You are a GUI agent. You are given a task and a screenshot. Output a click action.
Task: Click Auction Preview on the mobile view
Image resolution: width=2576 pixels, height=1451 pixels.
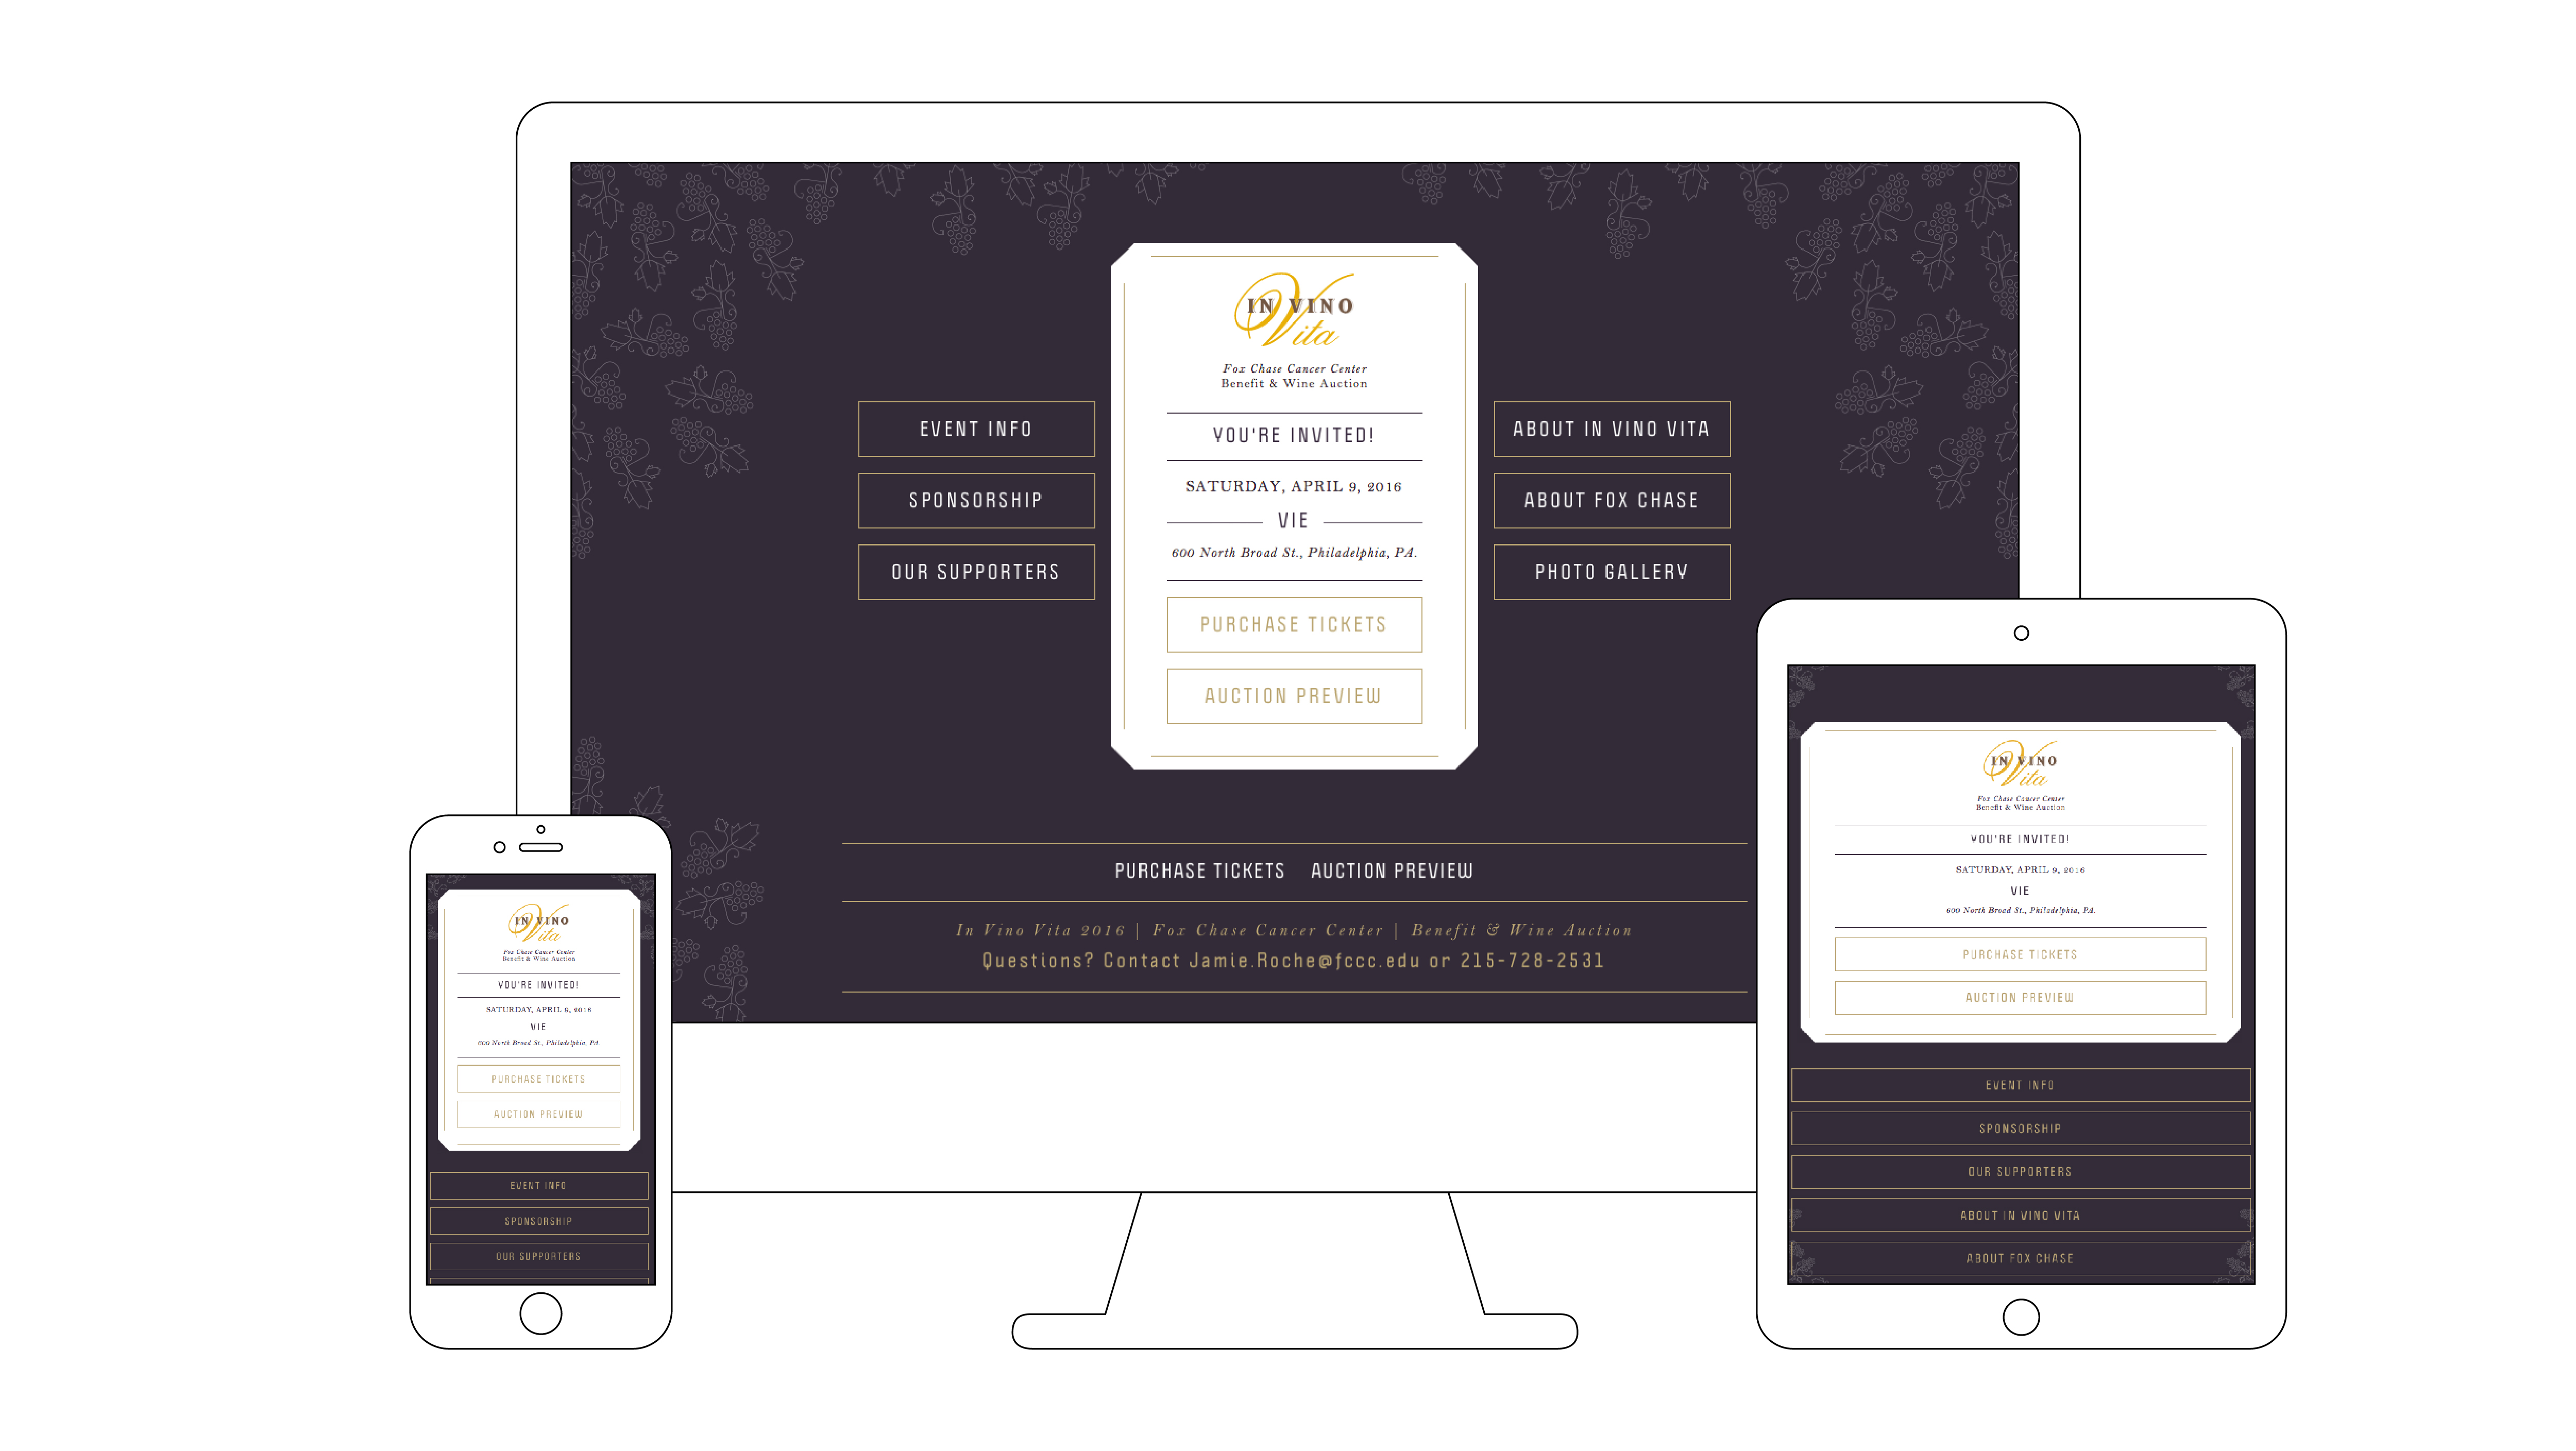tap(538, 1113)
